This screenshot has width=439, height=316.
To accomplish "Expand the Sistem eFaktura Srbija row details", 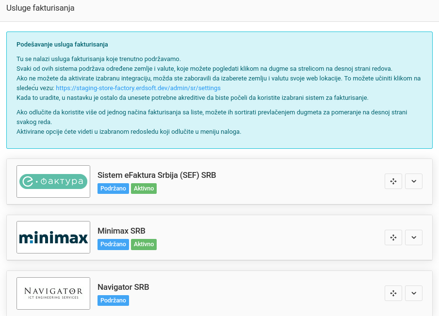I will pyautogui.click(x=414, y=181).
